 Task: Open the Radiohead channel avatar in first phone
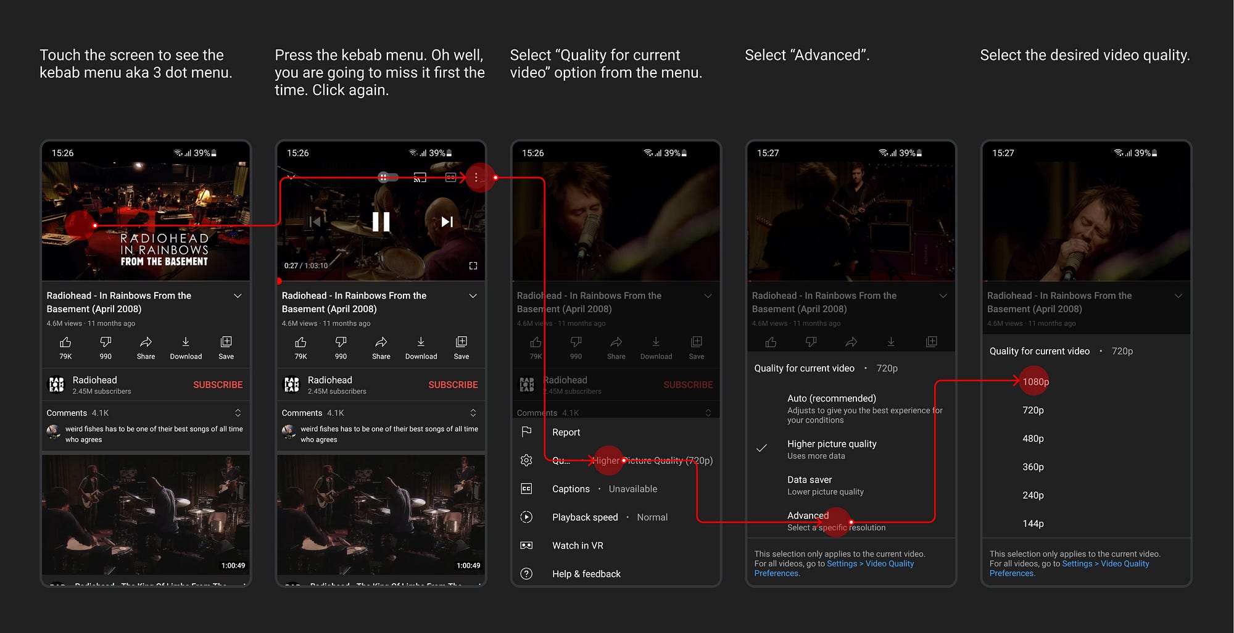click(56, 384)
